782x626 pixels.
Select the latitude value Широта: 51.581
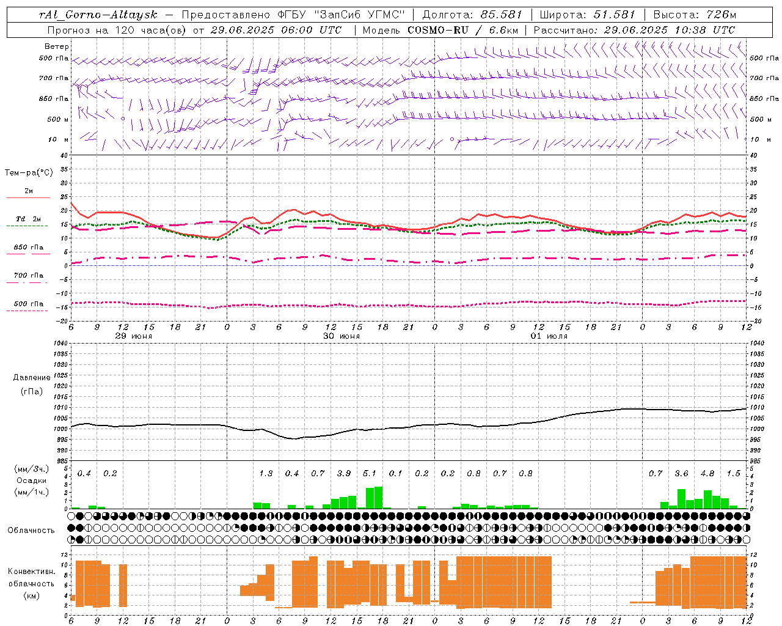pyautogui.click(x=588, y=15)
